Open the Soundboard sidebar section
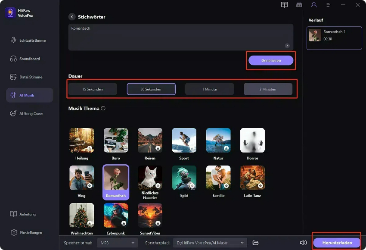Screen dimensions: 366x250 pos(29,59)
